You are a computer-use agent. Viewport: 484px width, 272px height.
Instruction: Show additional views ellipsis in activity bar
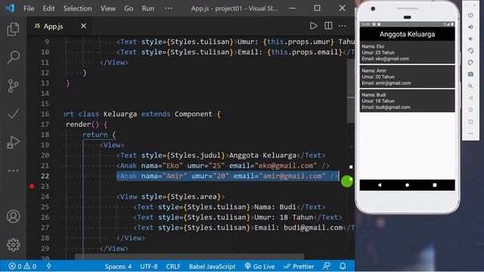coord(13,171)
